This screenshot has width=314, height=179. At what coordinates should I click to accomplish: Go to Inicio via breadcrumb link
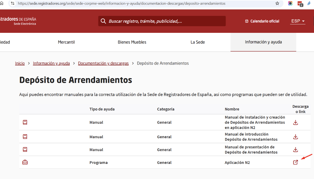coord(20,63)
